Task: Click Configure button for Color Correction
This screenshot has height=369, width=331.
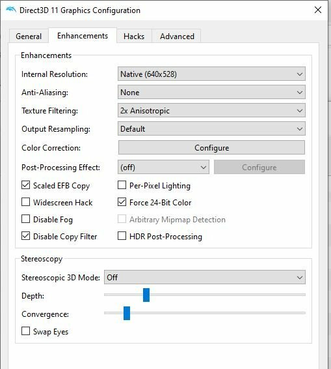Action: (x=211, y=148)
